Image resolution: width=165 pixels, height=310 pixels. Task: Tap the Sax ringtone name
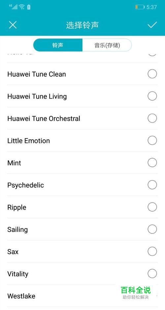(13, 252)
